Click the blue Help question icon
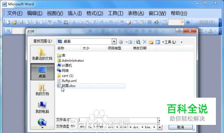The width and height of the screenshot is (224, 133). pyautogui.click(x=188, y=22)
